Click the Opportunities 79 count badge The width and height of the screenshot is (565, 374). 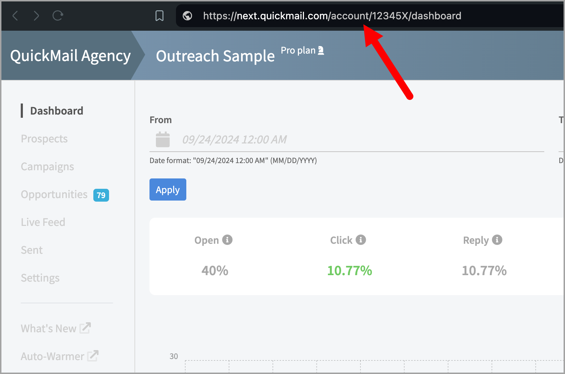pyautogui.click(x=101, y=195)
